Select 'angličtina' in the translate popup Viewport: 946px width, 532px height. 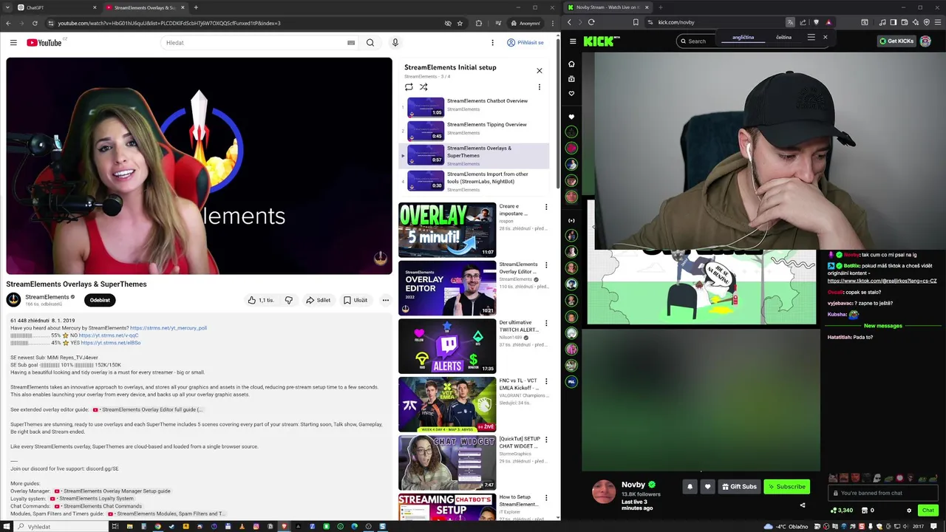click(x=743, y=37)
